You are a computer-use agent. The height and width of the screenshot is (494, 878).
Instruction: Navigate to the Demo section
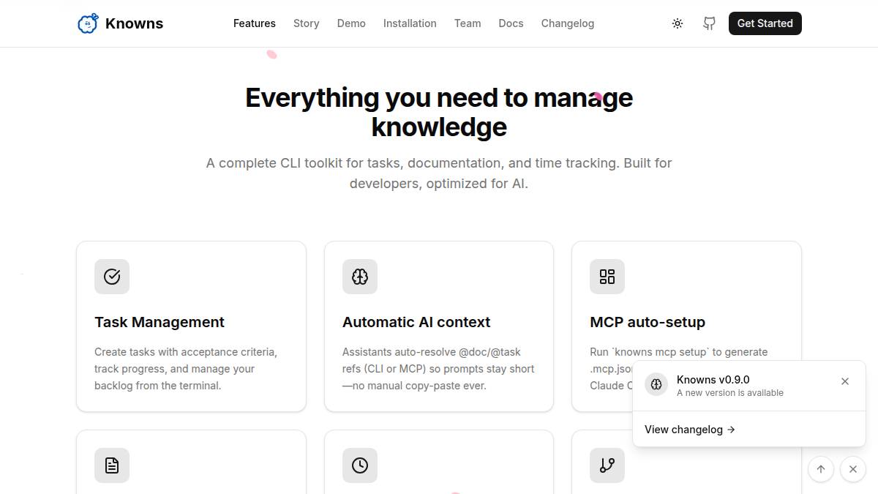point(351,23)
